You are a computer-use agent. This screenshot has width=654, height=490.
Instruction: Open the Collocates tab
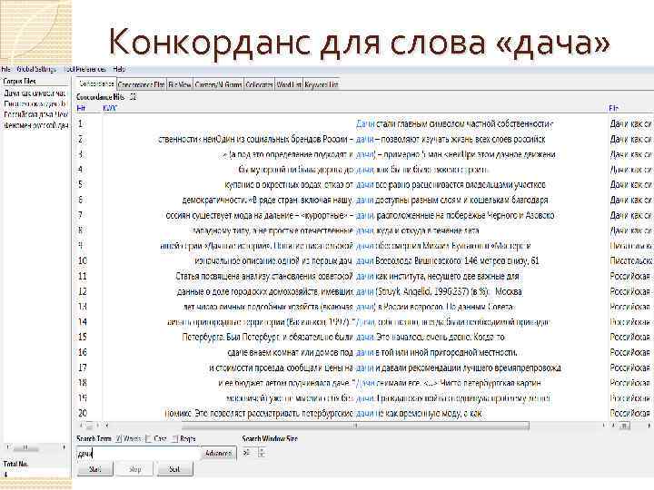pos(259,84)
